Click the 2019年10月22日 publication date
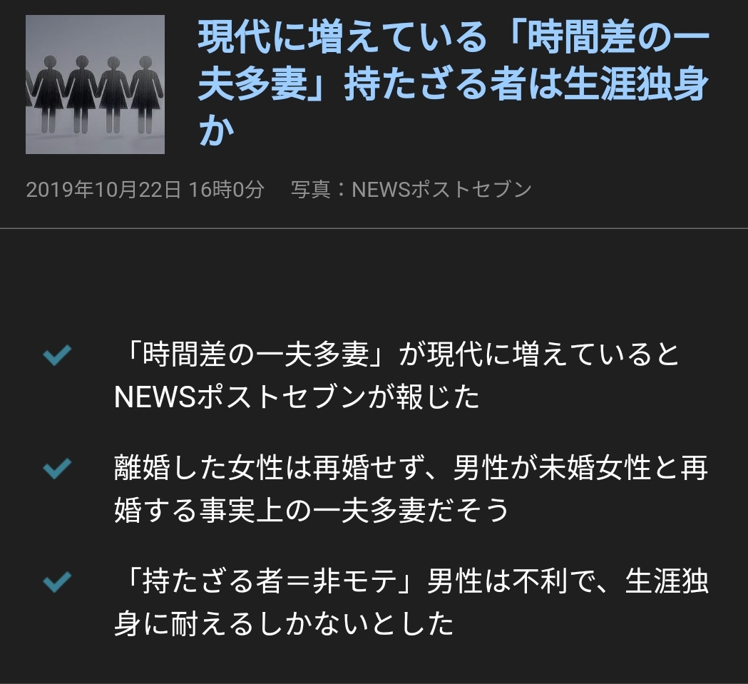The height and width of the screenshot is (684, 748). 103,190
